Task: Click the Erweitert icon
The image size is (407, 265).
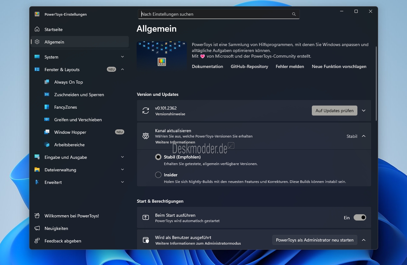Action: [x=37, y=182]
